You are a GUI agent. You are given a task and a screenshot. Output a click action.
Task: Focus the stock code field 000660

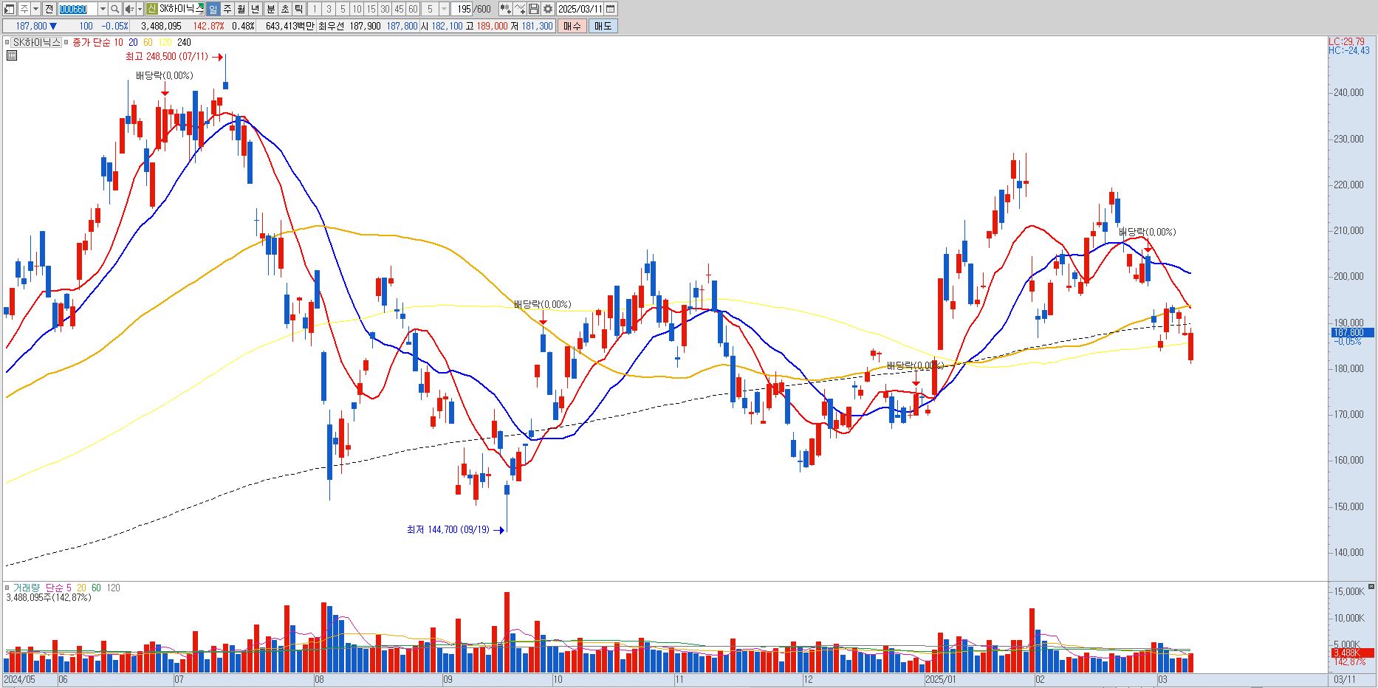coord(77,9)
